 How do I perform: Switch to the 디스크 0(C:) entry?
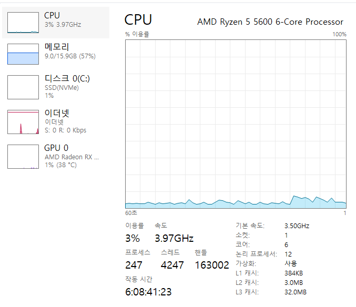pyautogui.click(x=67, y=87)
